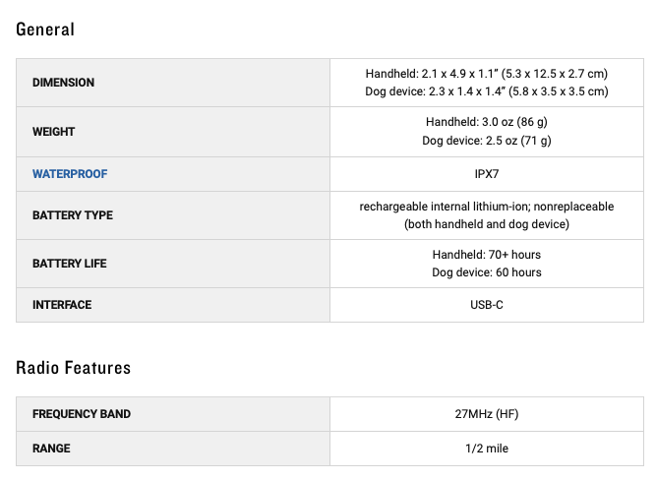
Task: Click the Radio Features heading
Action: (x=73, y=368)
